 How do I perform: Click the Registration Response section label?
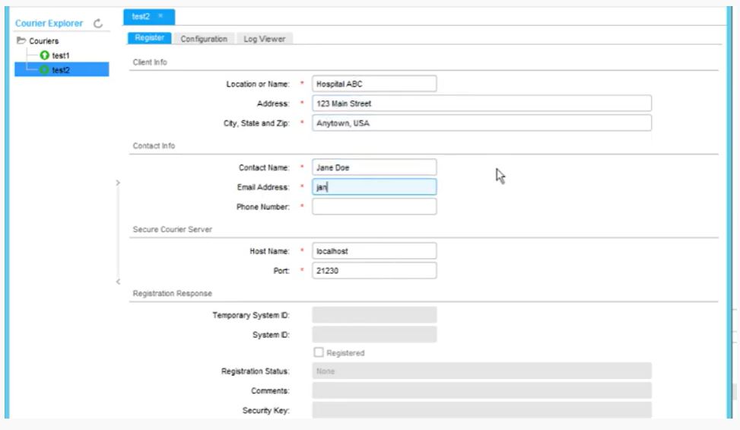coord(172,294)
